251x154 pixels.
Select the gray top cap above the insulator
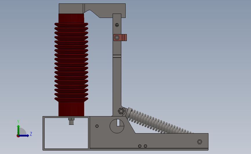(71, 8)
